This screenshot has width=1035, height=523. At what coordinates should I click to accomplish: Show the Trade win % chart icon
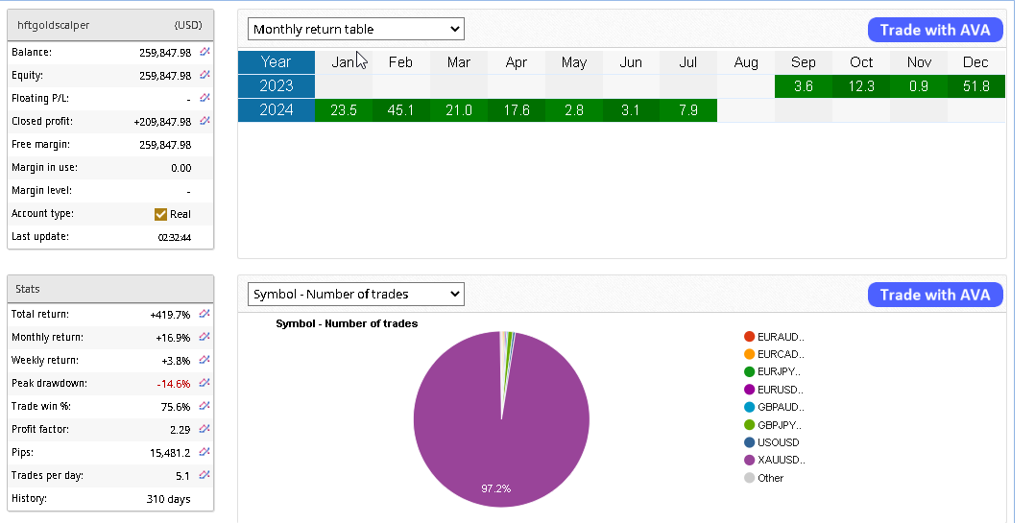(x=205, y=406)
